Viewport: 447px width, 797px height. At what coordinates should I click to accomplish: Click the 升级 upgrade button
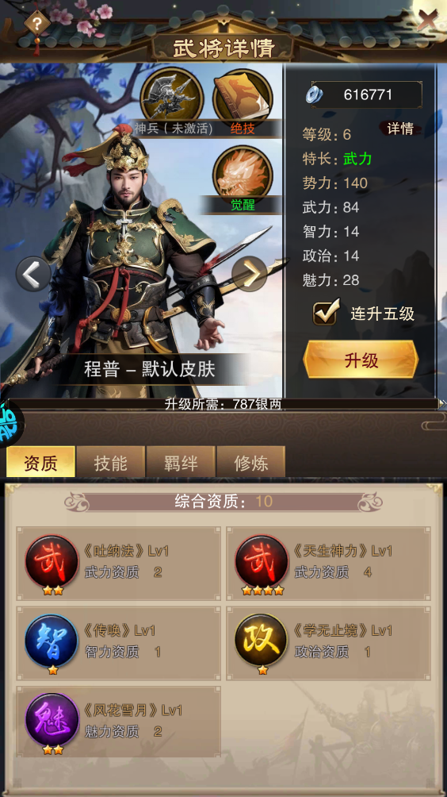361,360
